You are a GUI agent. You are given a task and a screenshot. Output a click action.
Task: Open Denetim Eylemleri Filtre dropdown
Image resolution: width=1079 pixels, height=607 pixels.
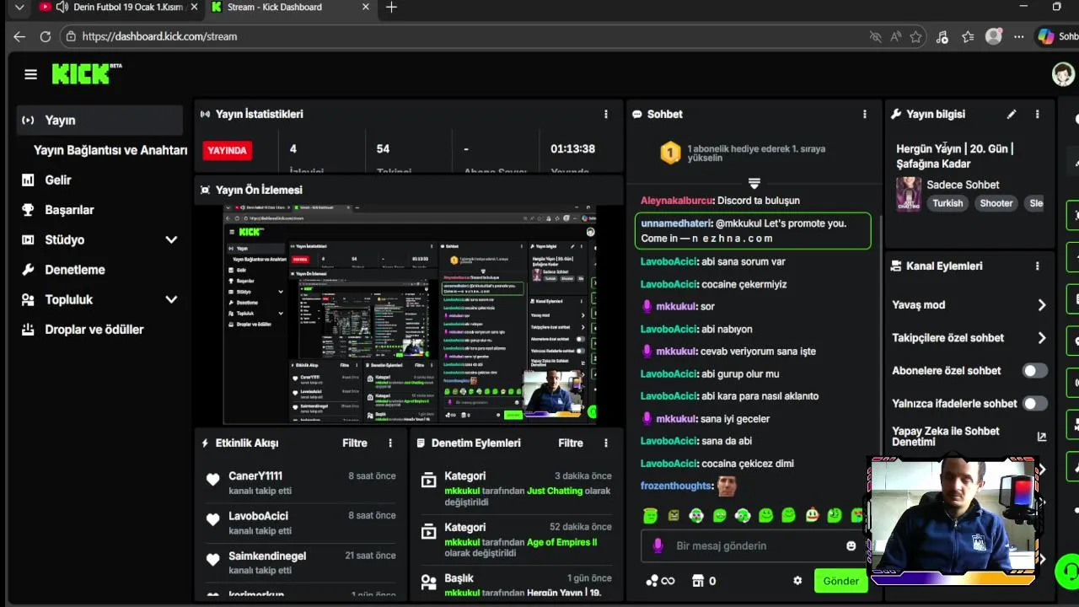pyautogui.click(x=571, y=443)
